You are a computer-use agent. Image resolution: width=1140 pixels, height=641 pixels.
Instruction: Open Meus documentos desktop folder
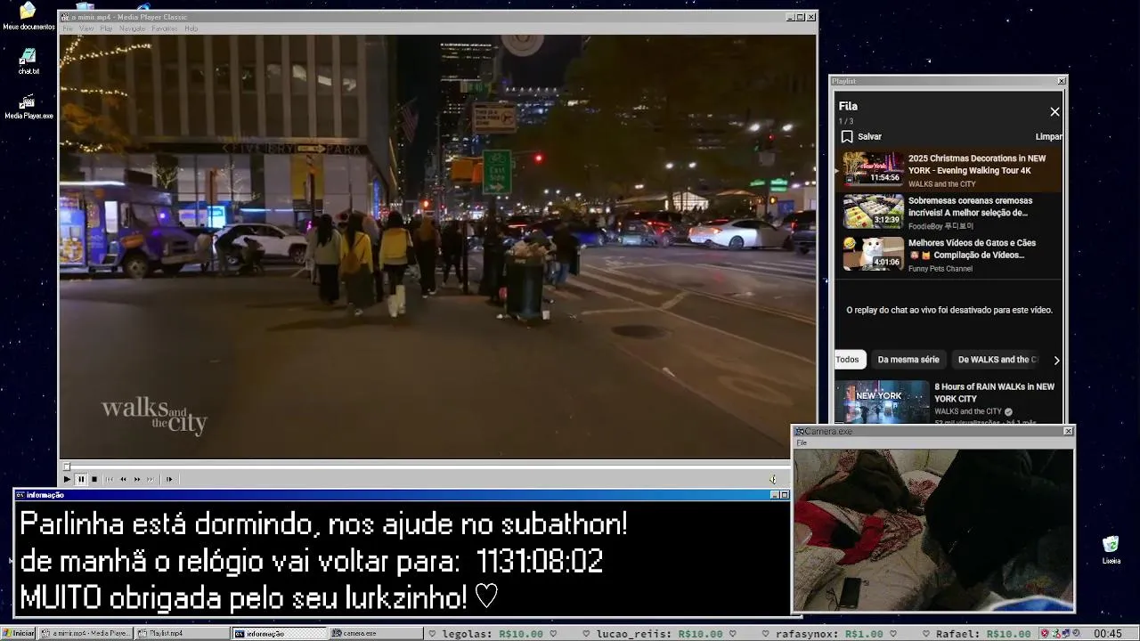point(28,17)
